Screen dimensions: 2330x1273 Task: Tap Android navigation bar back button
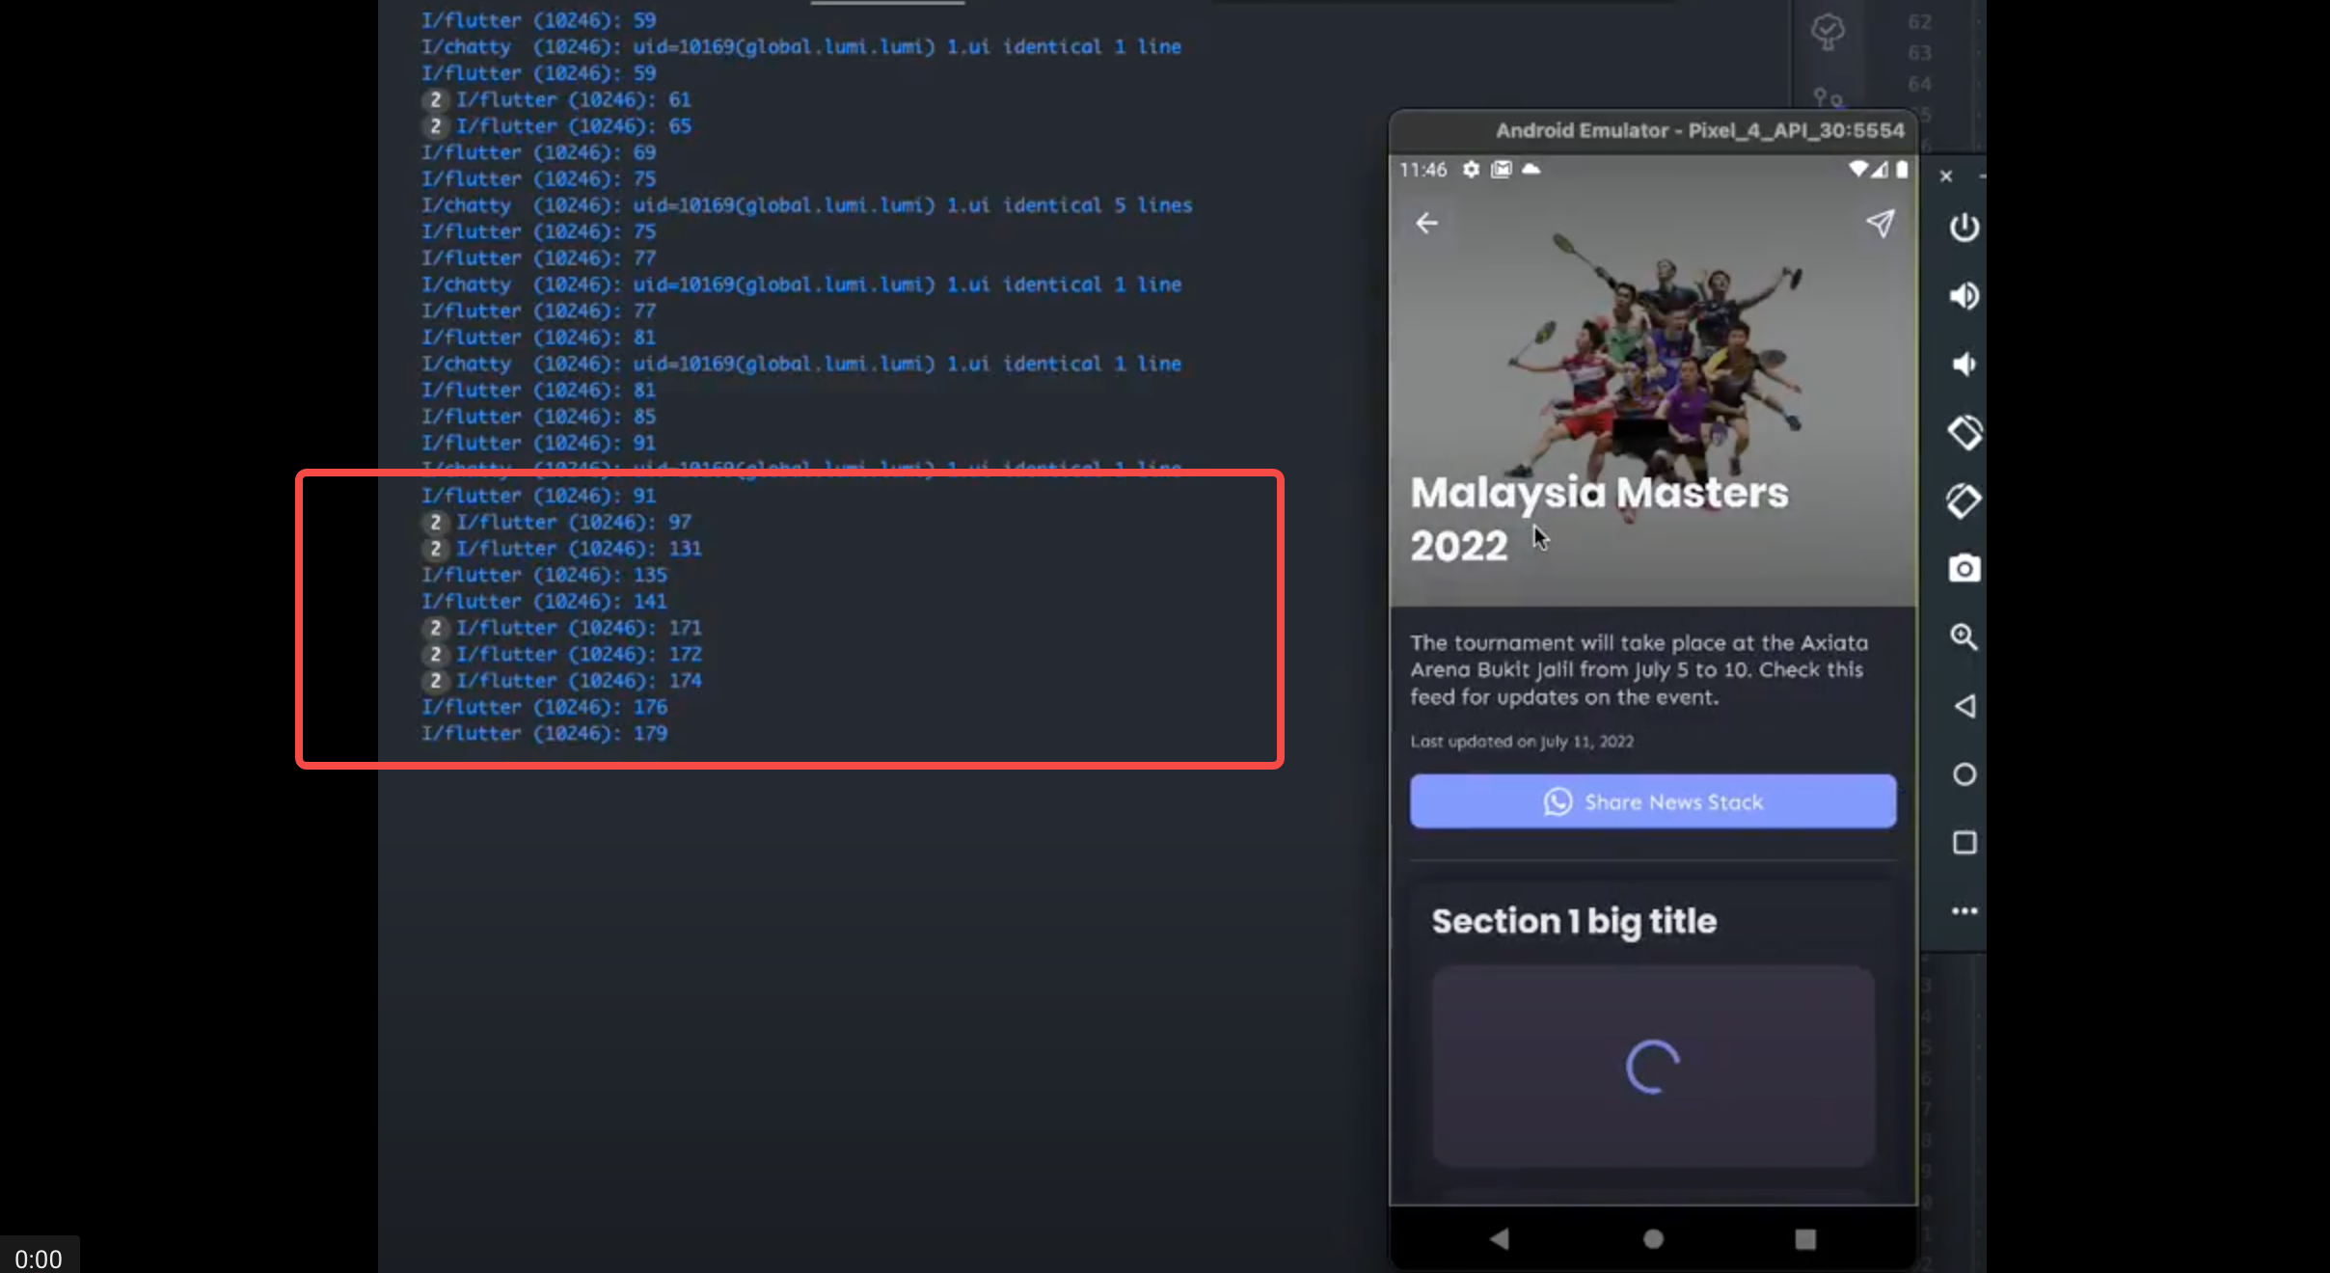coord(1499,1238)
